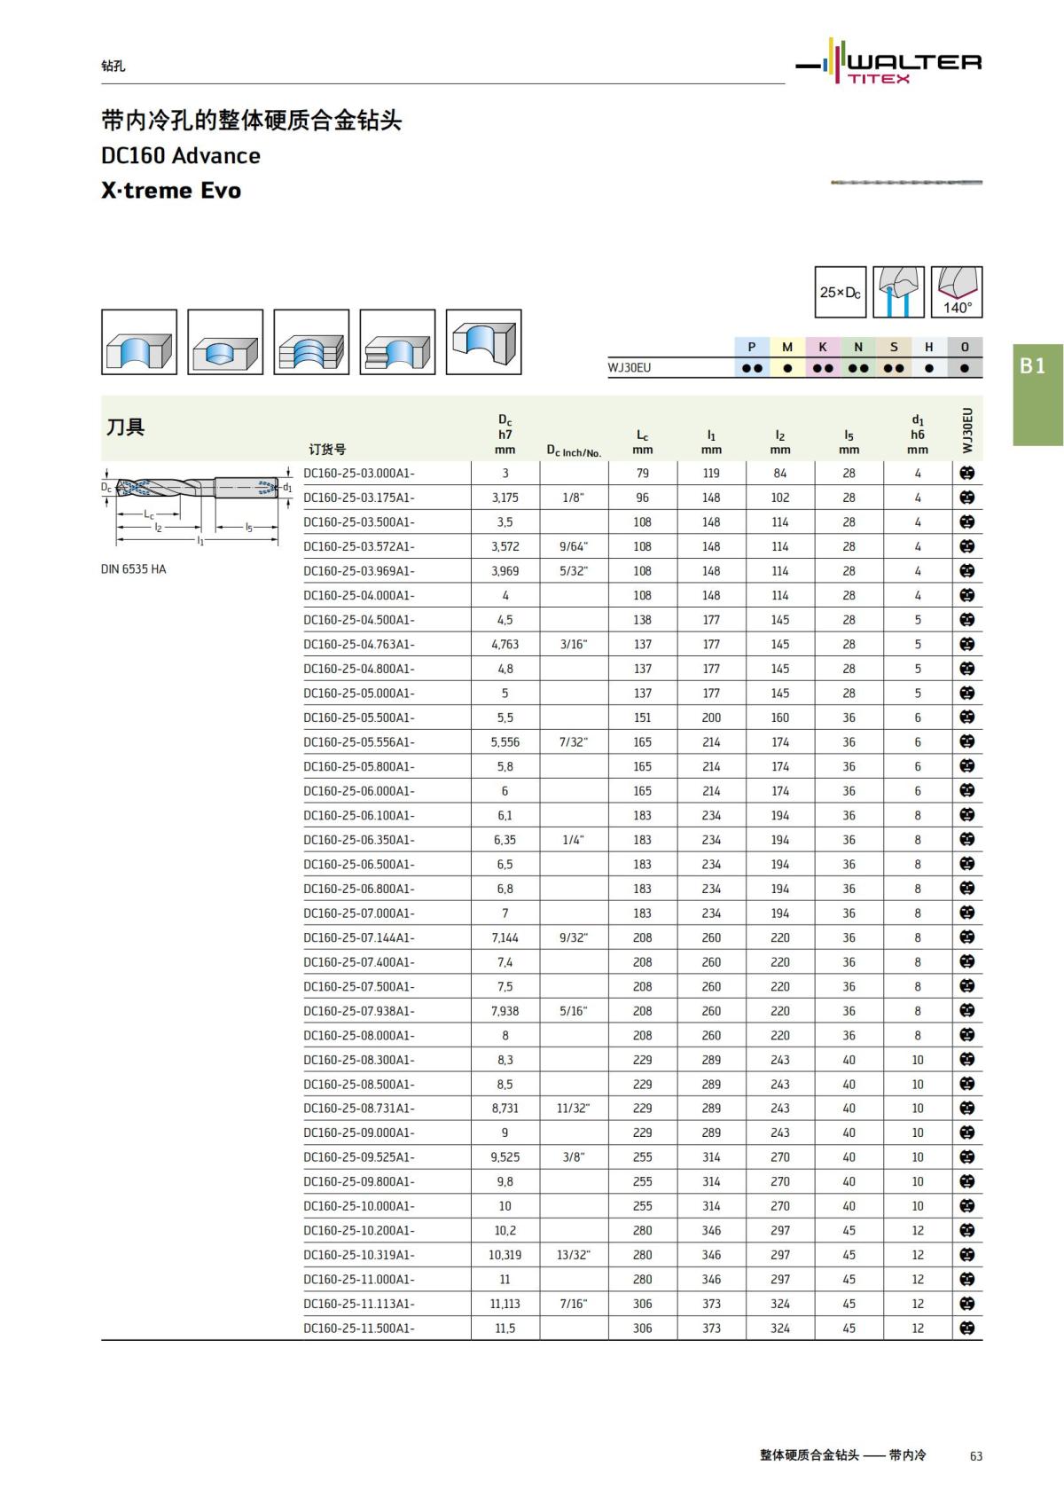Click order number DC160-25-06.800A1-
Image resolution: width=1064 pixels, height=1505 pixels.
359,889
